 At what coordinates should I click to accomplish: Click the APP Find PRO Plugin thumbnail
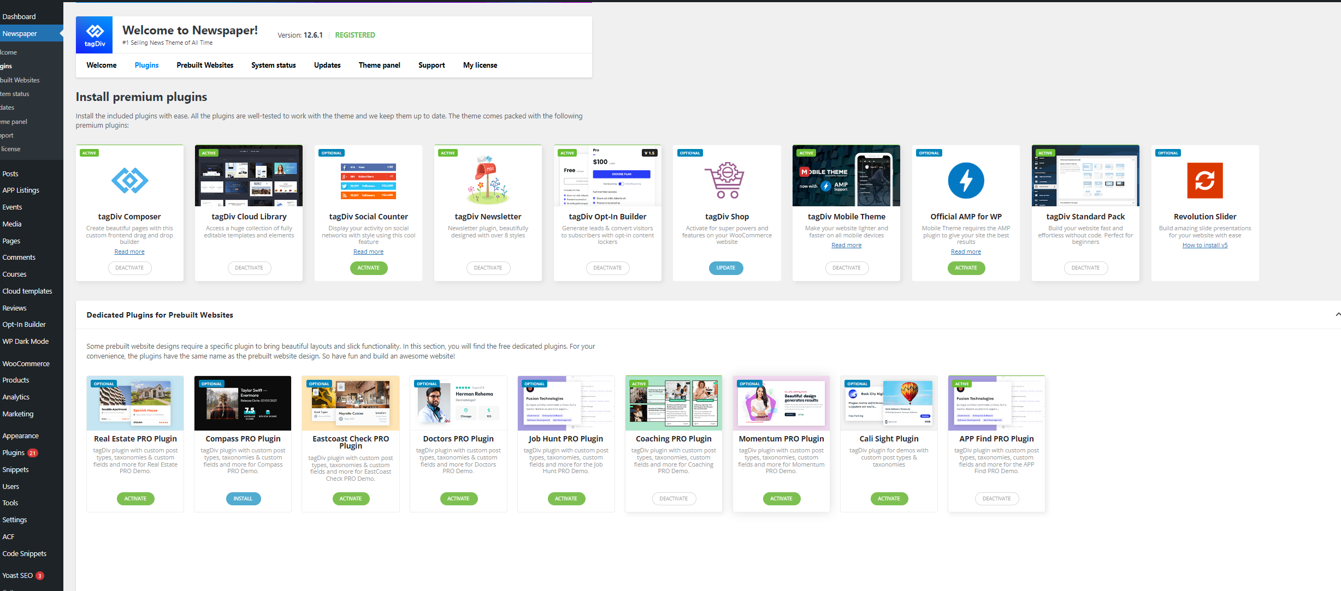pos(996,403)
